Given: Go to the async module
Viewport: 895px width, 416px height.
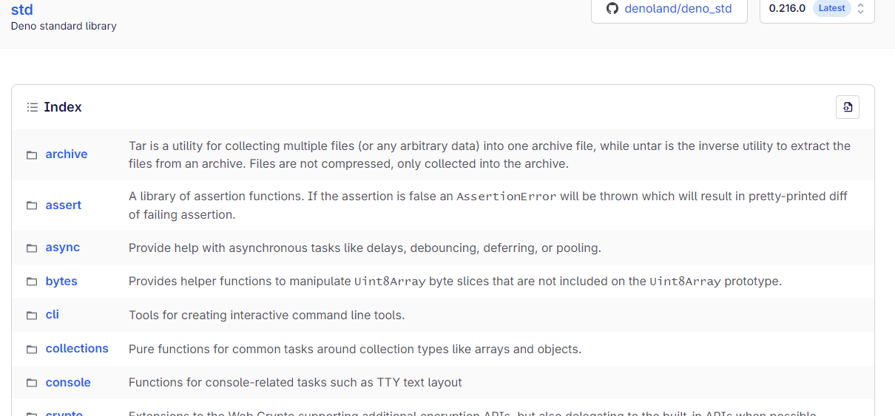Looking at the screenshot, I should click(63, 248).
